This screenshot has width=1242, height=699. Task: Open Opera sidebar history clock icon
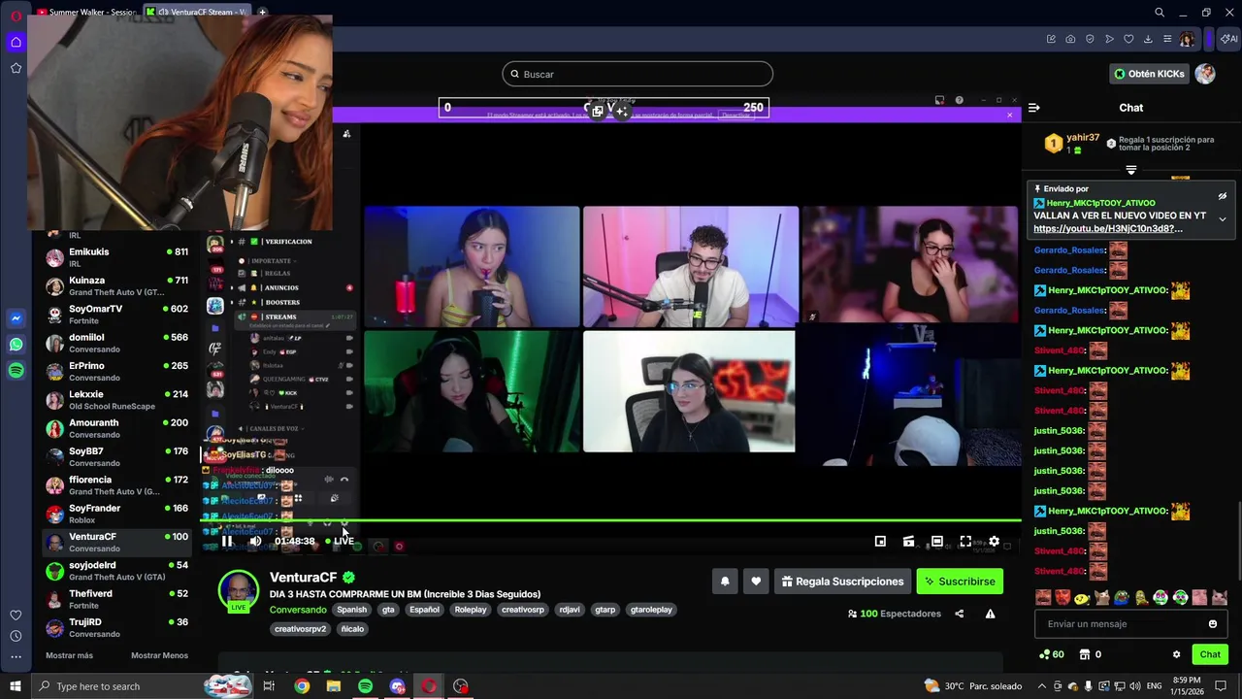[16, 636]
